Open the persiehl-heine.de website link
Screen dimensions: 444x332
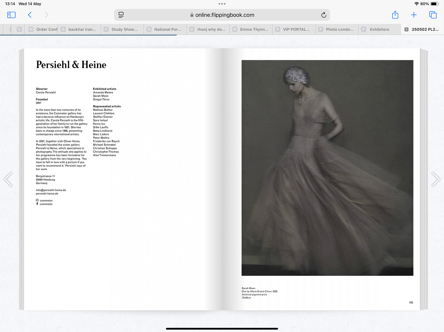tap(47, 194)
